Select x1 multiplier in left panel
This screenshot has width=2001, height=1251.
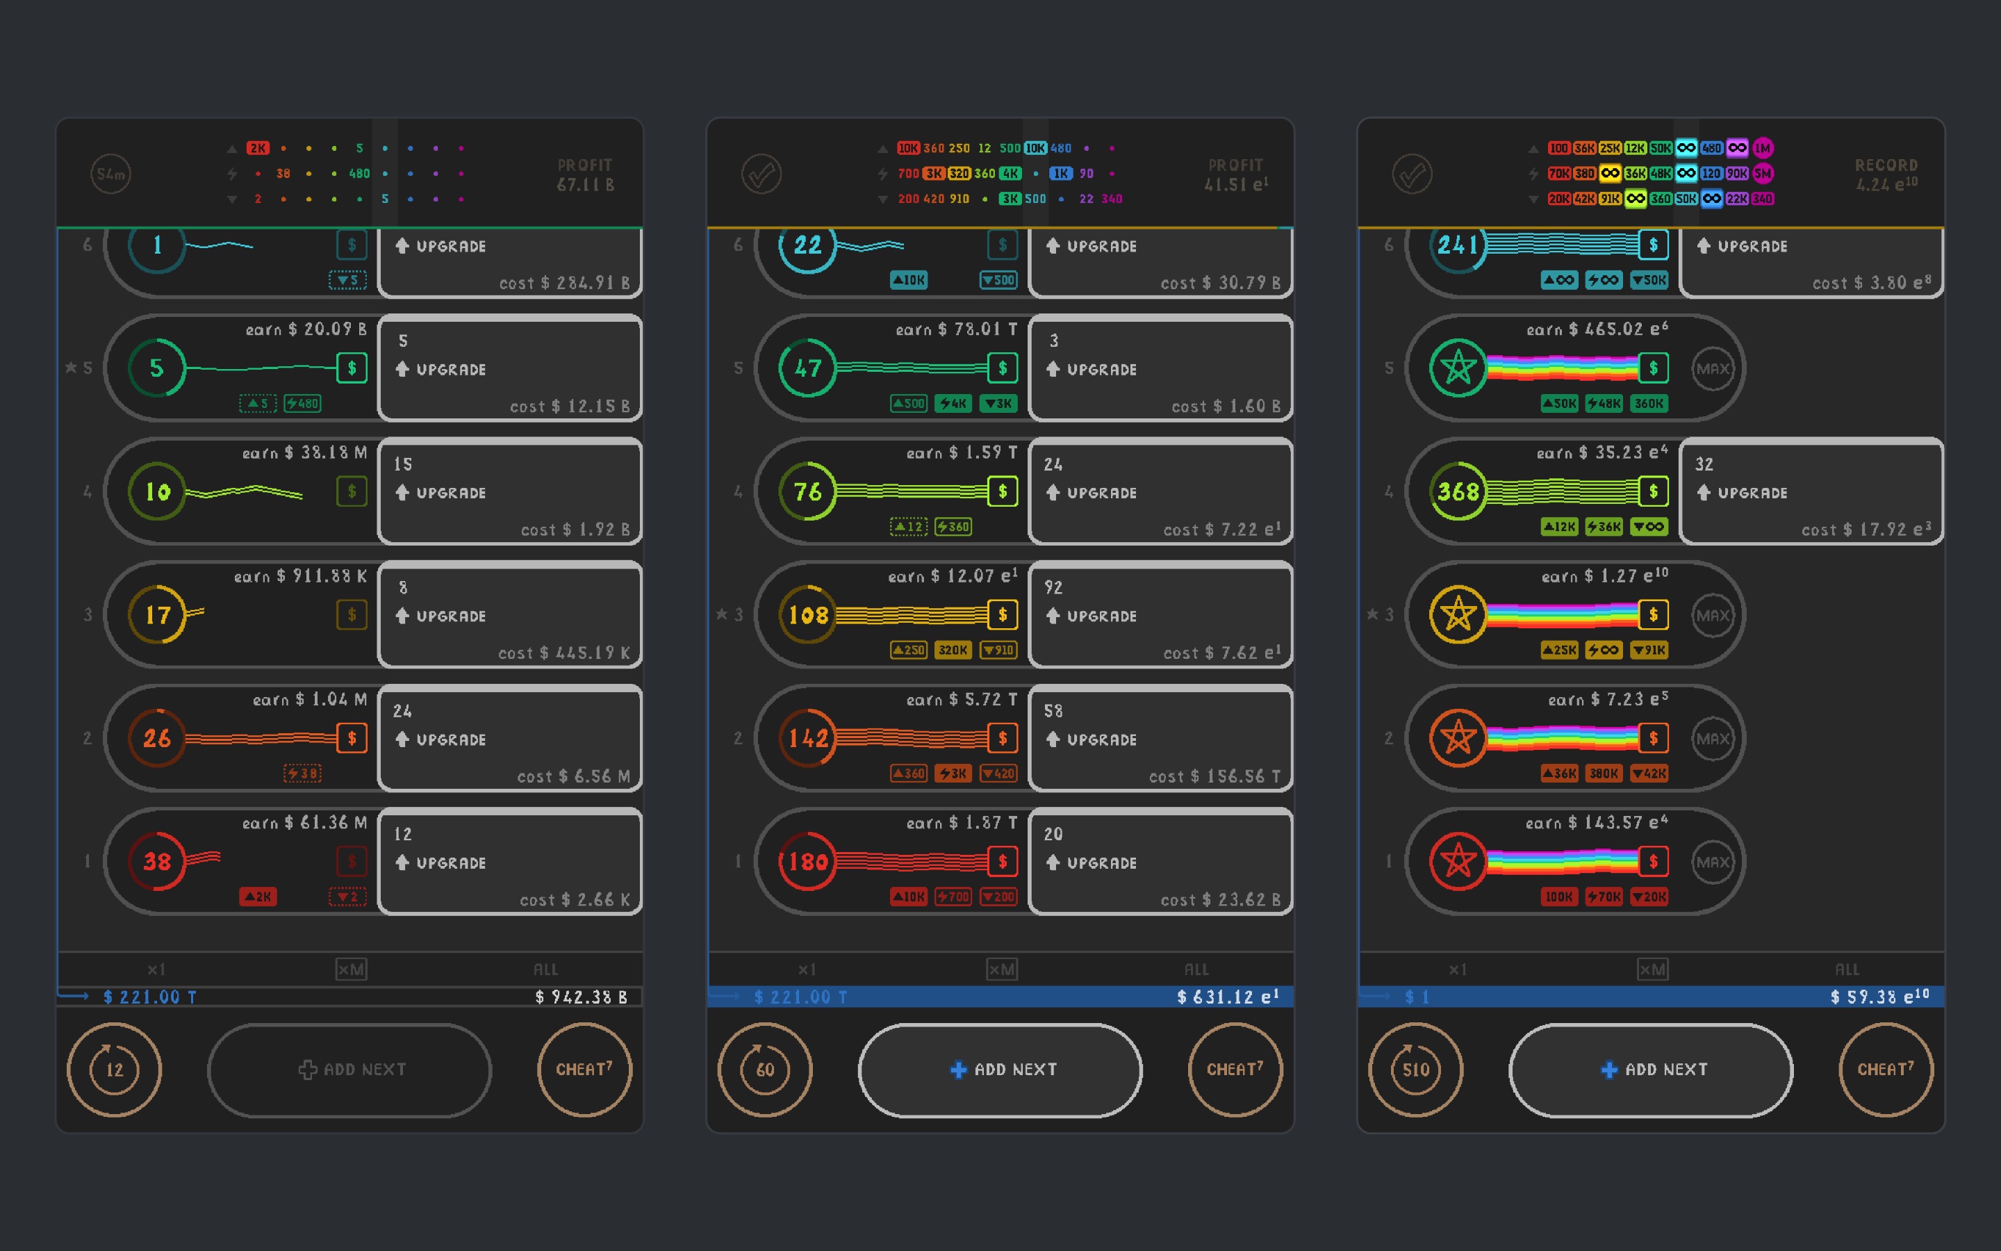156,970
